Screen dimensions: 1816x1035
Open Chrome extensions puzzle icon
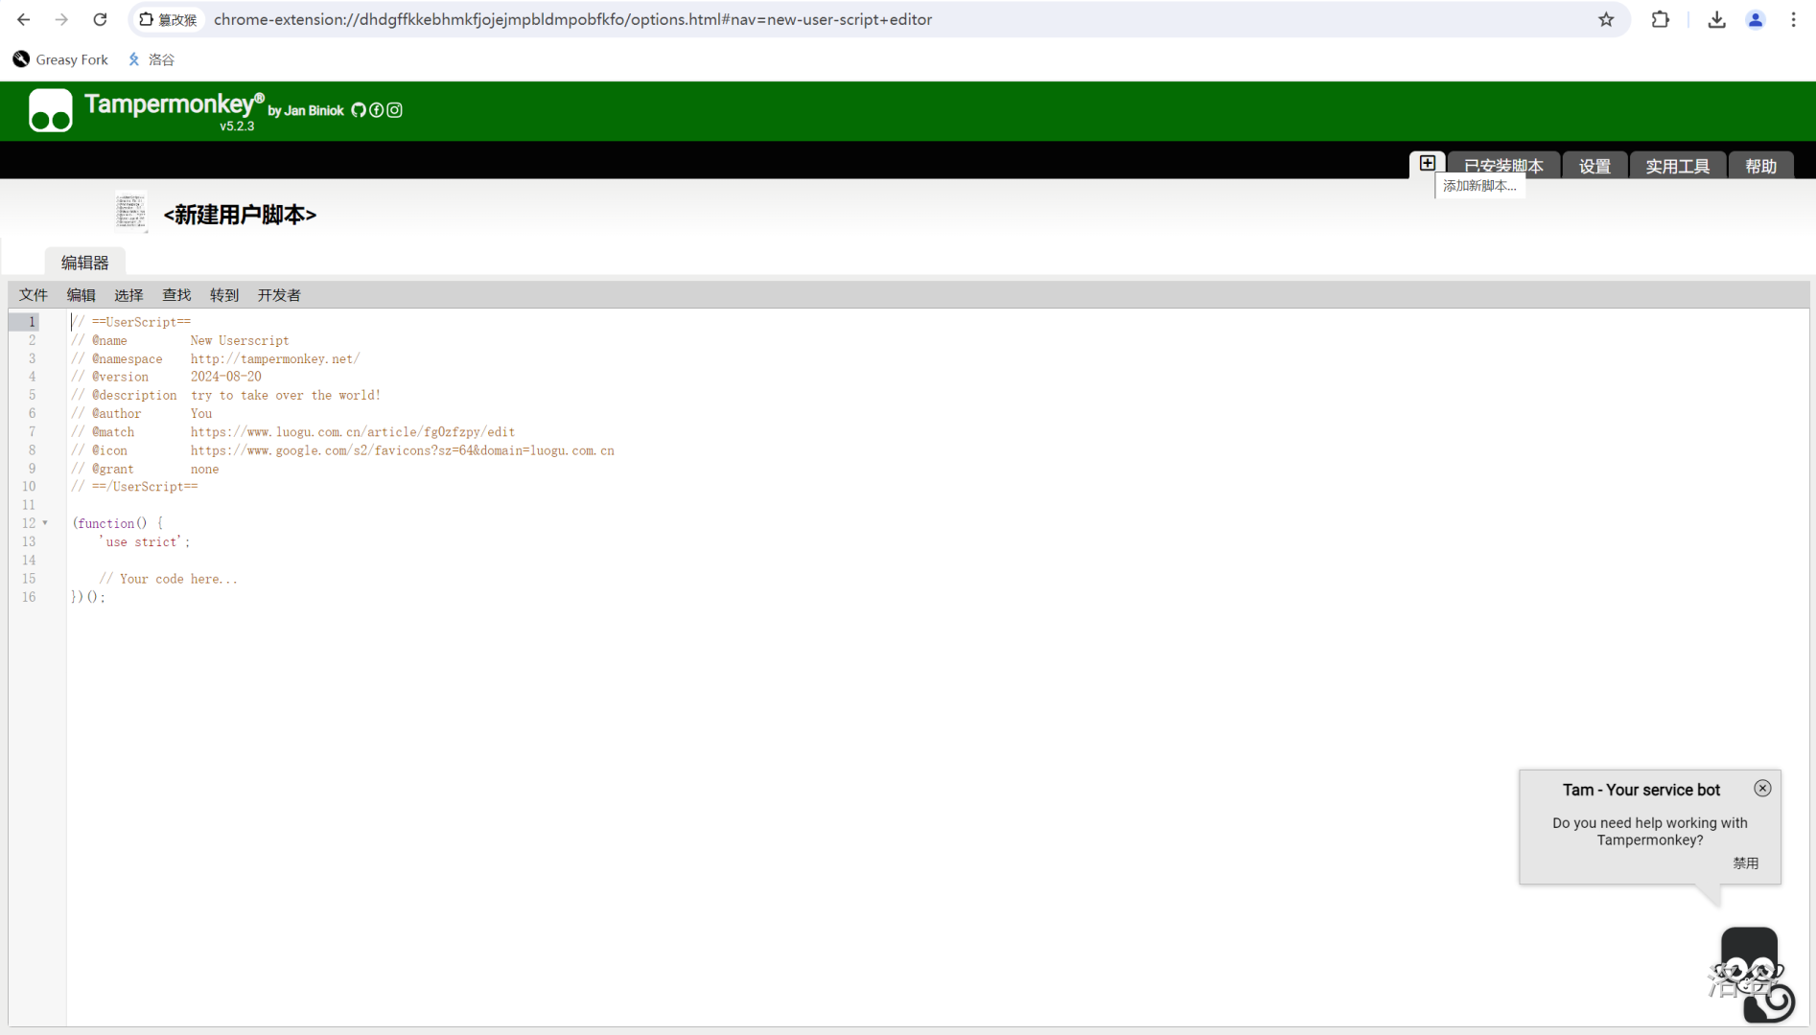[x=1661, y=19]
